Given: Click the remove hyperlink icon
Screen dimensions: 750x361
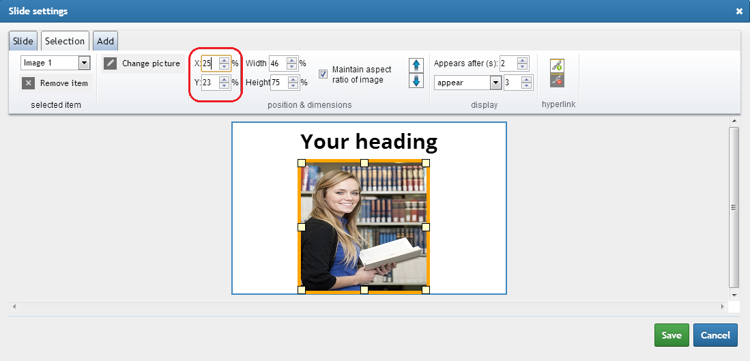Looking at the screenshot, I should pos(558,81).
